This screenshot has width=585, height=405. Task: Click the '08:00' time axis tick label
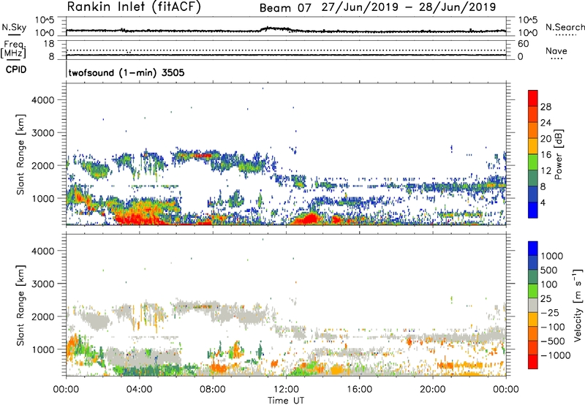(x=213, y=390)
